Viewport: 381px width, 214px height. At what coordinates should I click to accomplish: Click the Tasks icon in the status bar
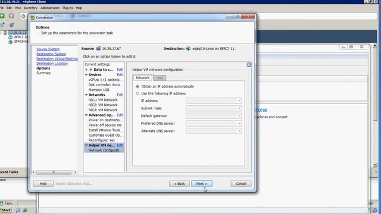point(2,203)
